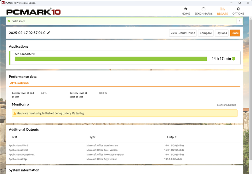Click the Valid score green check icon
The height and width of the screenshot is (174, 252).
9,21
